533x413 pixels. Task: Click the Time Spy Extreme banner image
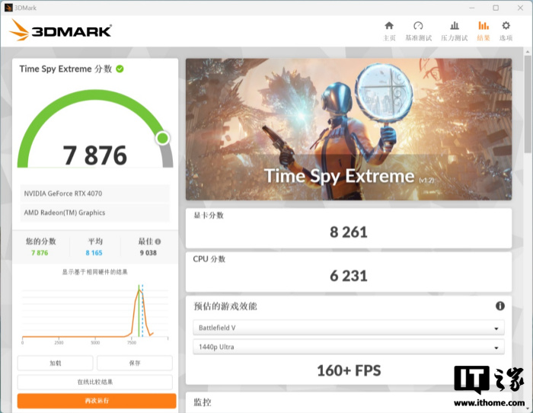(x=349, y=130)
